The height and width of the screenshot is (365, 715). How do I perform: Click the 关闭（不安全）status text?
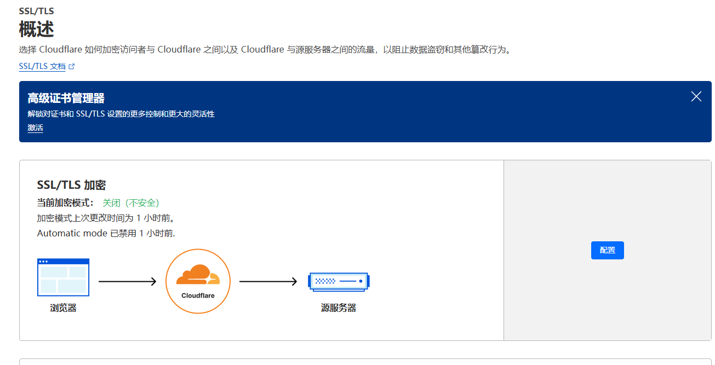point(130,203)
